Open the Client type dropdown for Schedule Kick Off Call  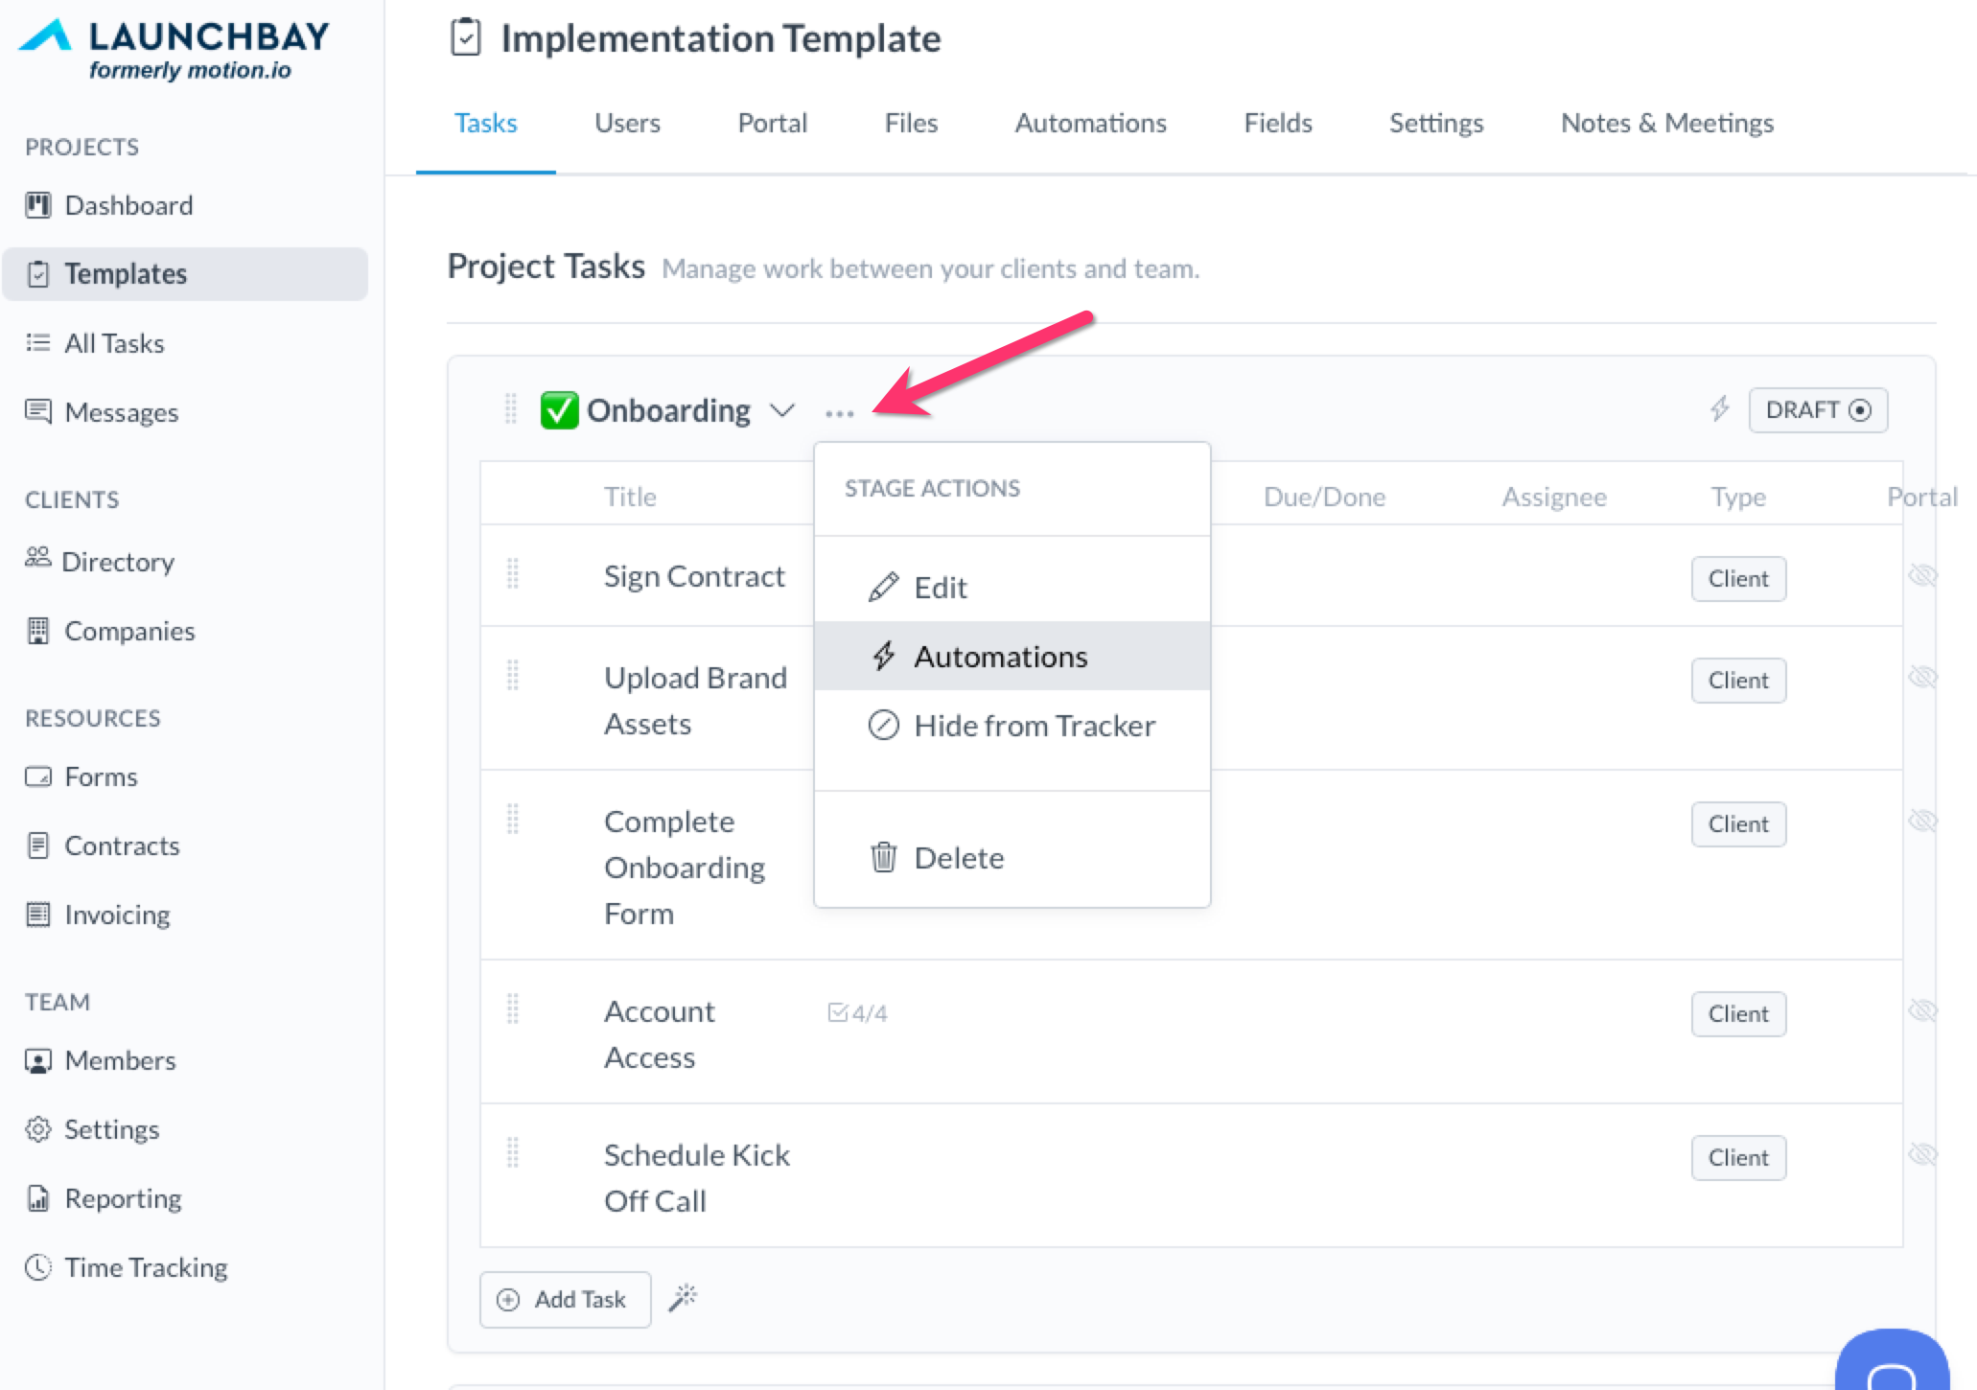1737,1158
